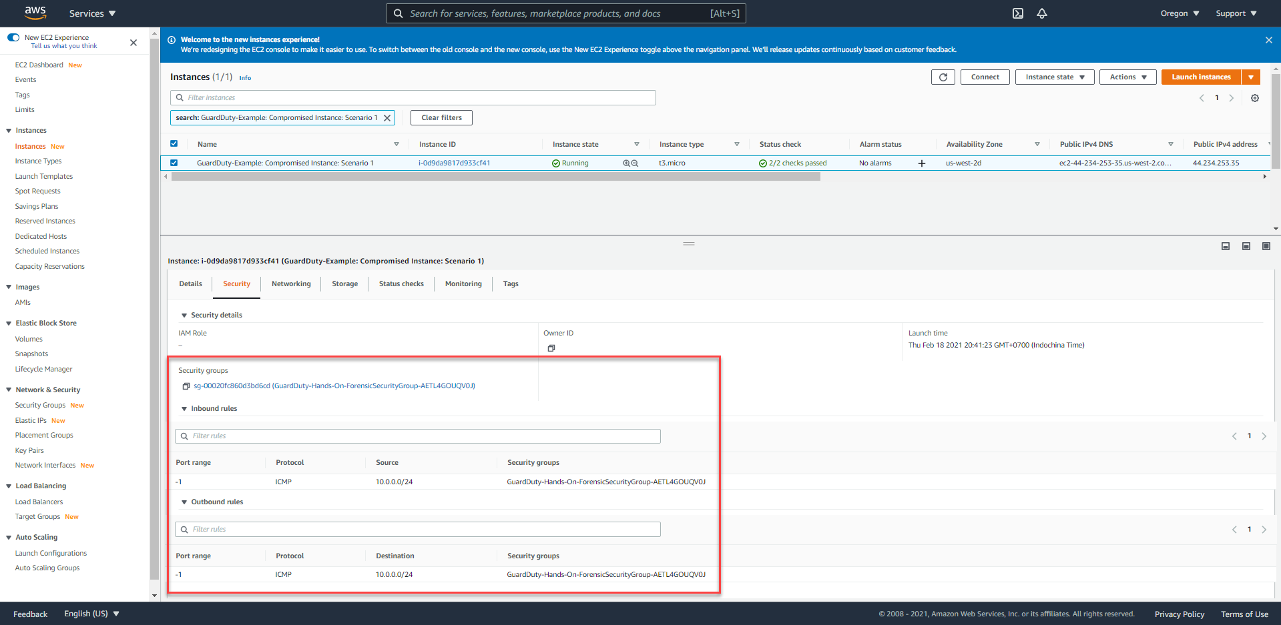1281x625 pixels.
Task: Maximize the details panel
Action: [x=1266, y=246]
